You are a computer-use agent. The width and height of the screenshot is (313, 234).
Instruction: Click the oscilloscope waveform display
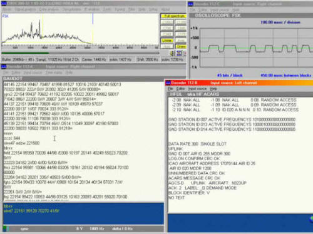click(x=257, y=48)
